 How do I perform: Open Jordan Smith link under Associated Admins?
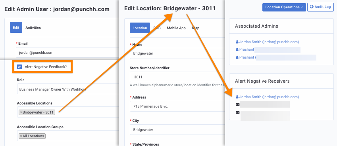269,42
